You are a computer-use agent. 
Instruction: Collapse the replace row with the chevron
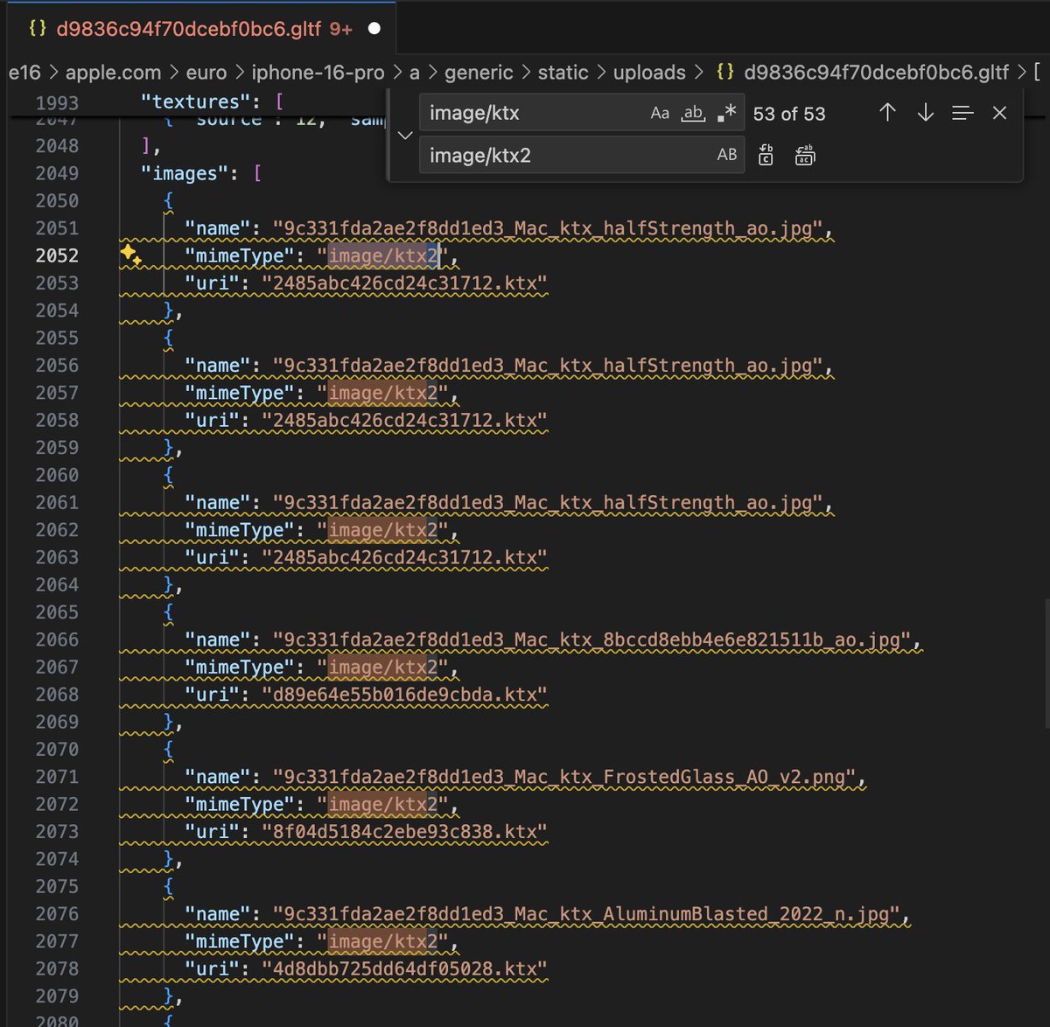point(404,135)
